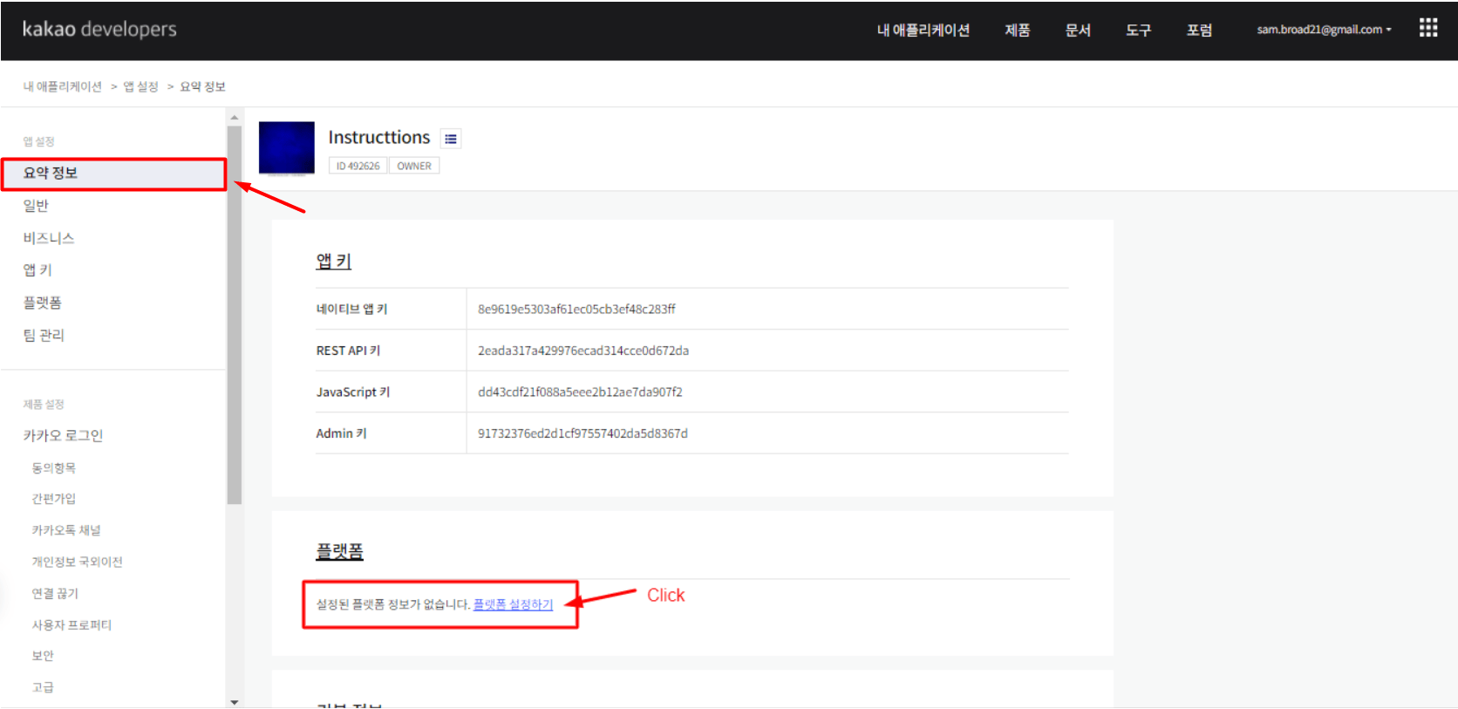Click Admin 키 value 91732376ed2d1cf97557402da5d8367d

(x=583, y=433)
